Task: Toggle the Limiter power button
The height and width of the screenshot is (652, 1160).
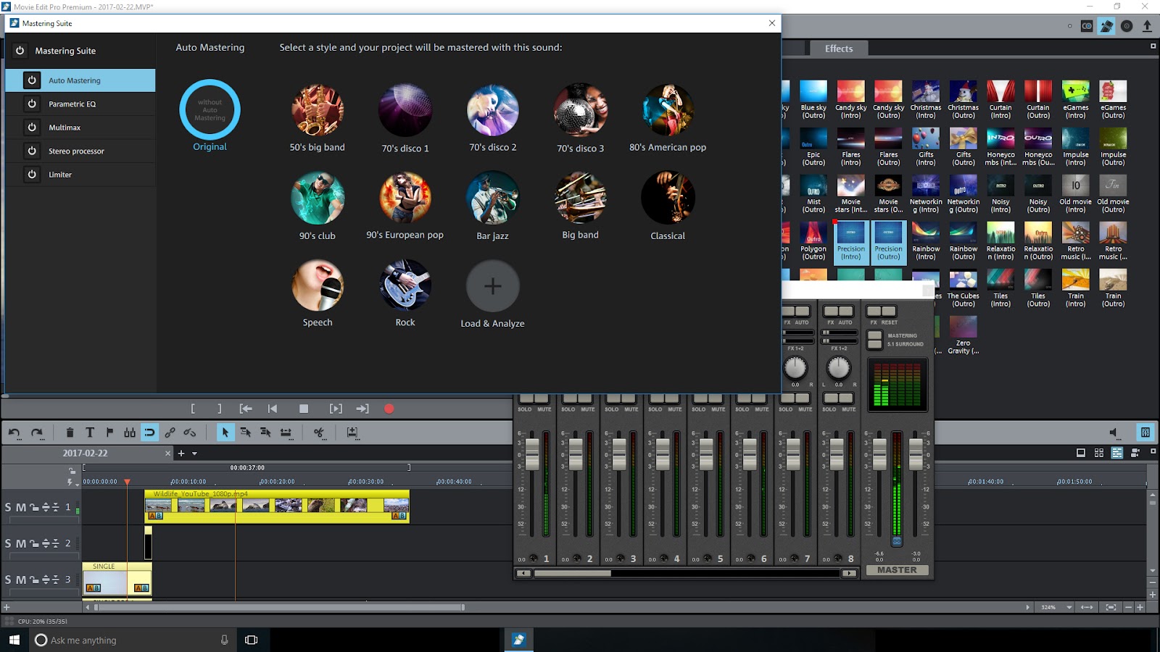Action: click(x=32, y=175)
